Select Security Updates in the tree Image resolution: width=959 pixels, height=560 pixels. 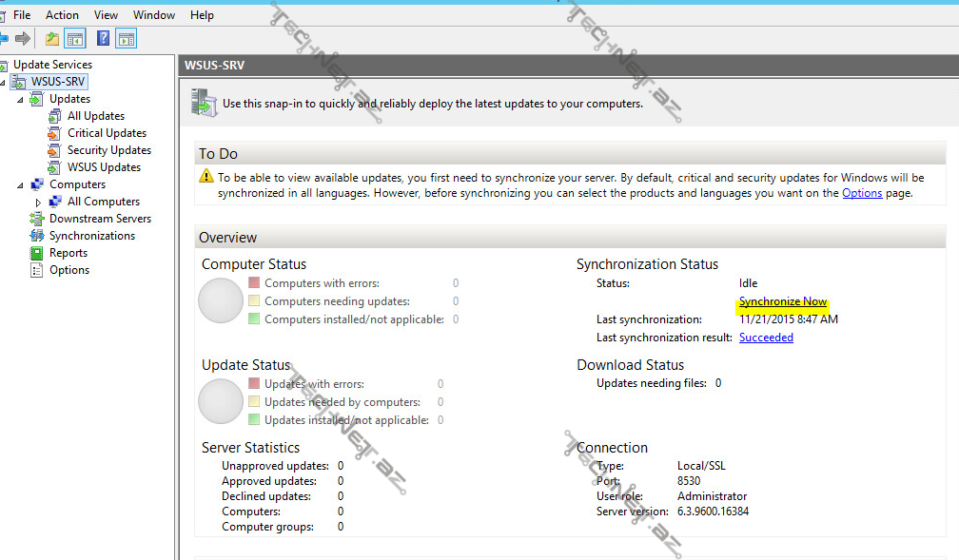109,150
